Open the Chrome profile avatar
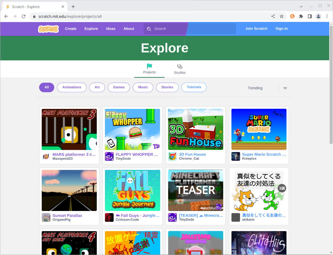 [x=318, y=16]
